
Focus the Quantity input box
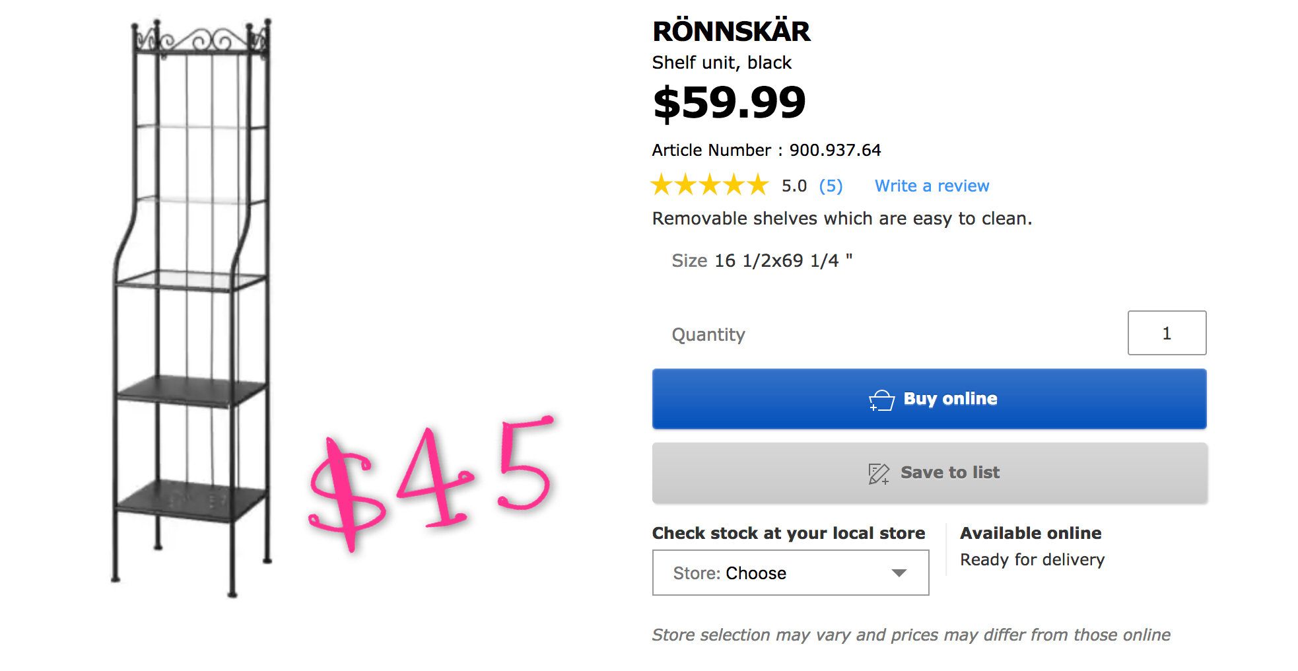pyautogui.click(x=1166, y=334)
